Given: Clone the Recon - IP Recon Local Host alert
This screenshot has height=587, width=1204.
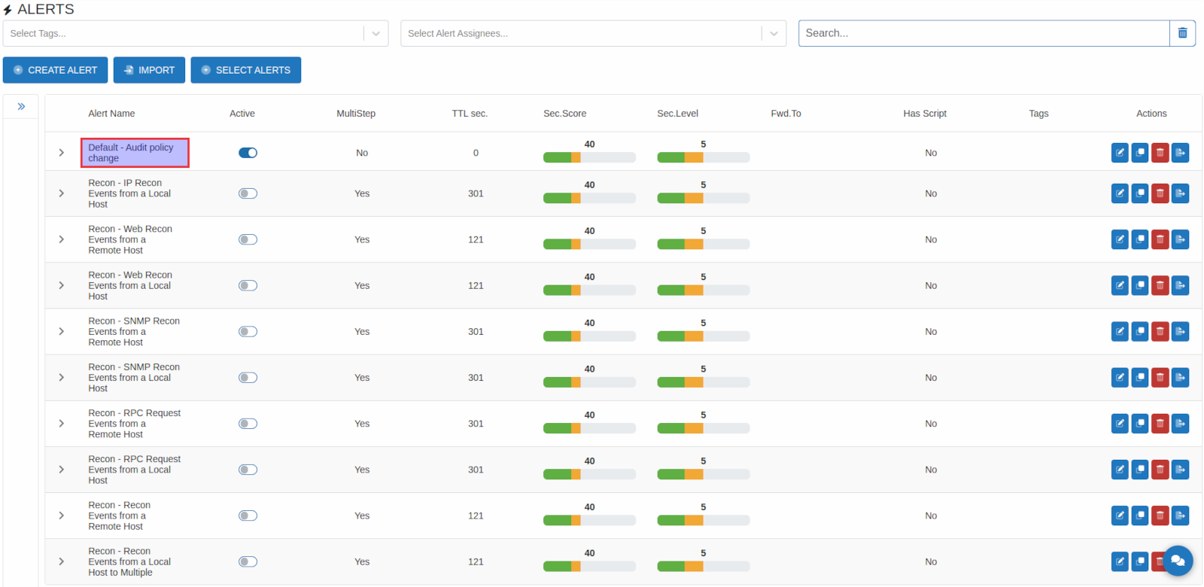Looking at the screenshot, I should tap(1140, 193).
